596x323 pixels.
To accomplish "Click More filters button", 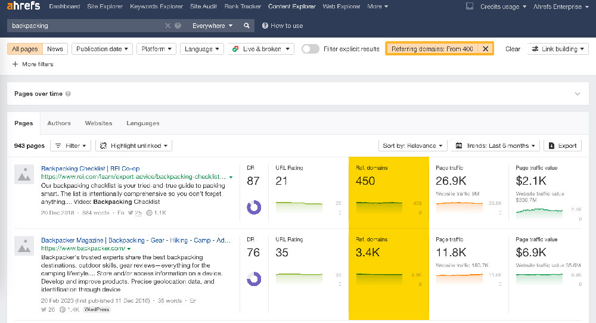I will (x=33, y=64).
